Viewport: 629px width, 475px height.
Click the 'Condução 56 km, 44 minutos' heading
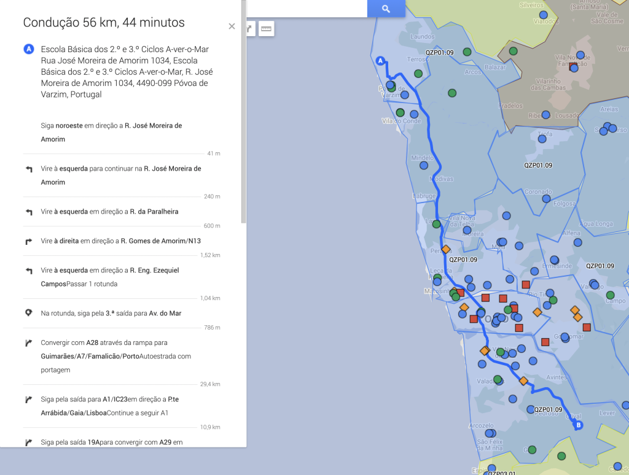[104, 23]
